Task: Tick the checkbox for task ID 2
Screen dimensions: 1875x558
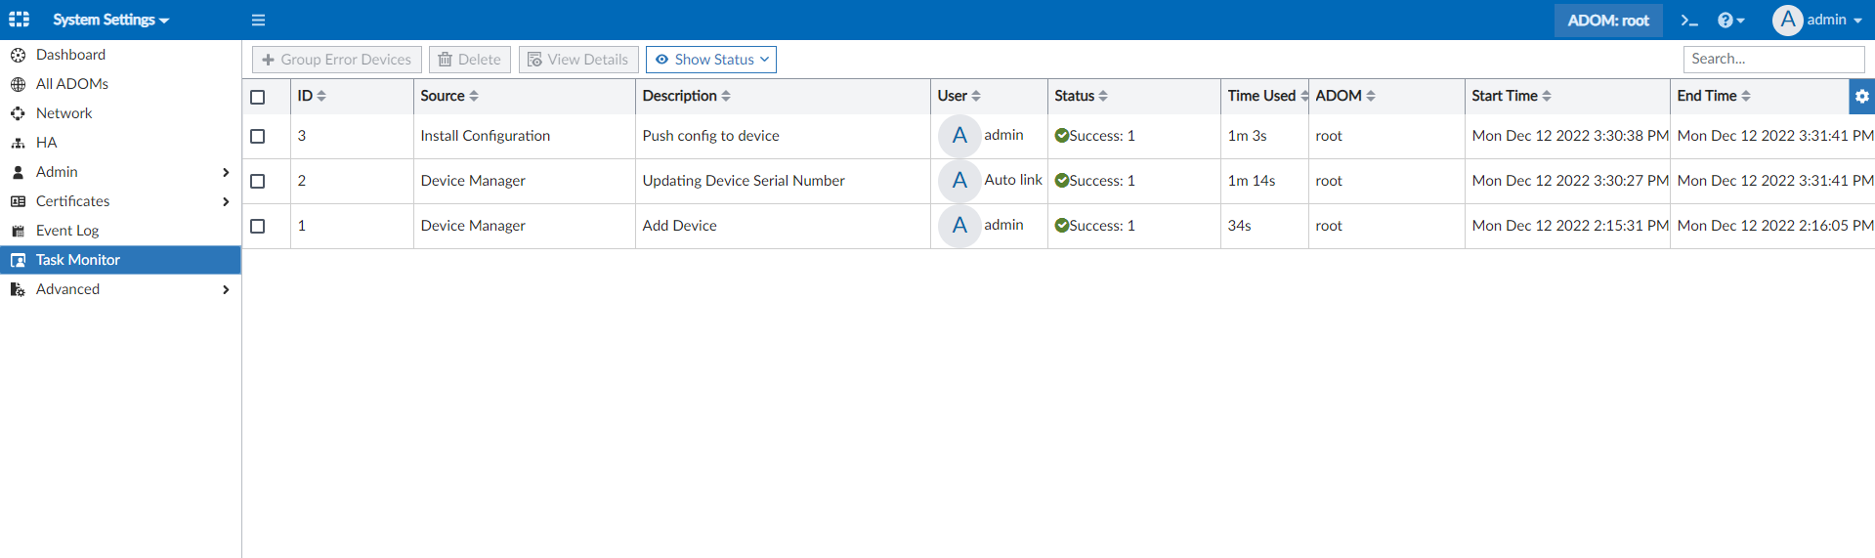Action: pos(258,181)
